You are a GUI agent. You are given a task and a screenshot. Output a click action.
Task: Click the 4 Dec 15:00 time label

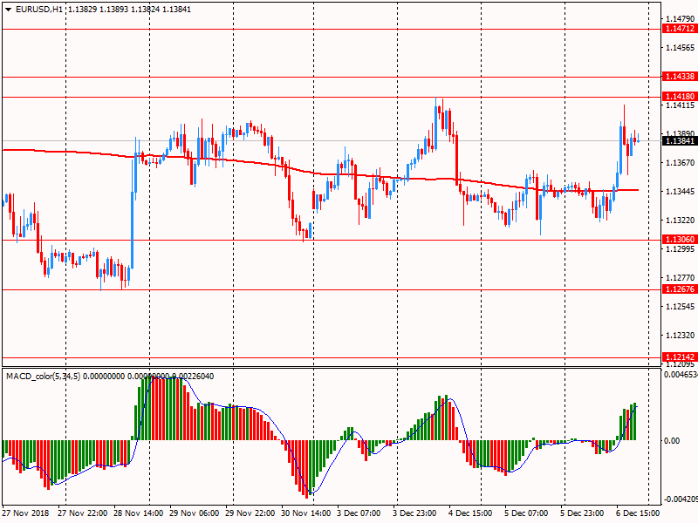tap(470, 513)
